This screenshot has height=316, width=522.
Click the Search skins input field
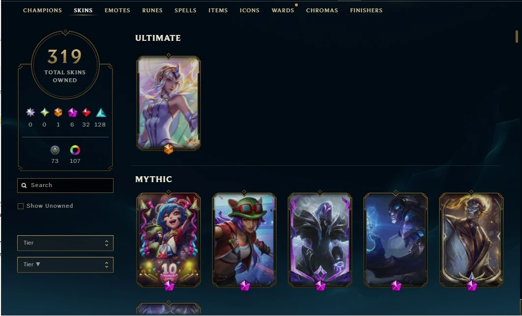click(x=65, y=186)
